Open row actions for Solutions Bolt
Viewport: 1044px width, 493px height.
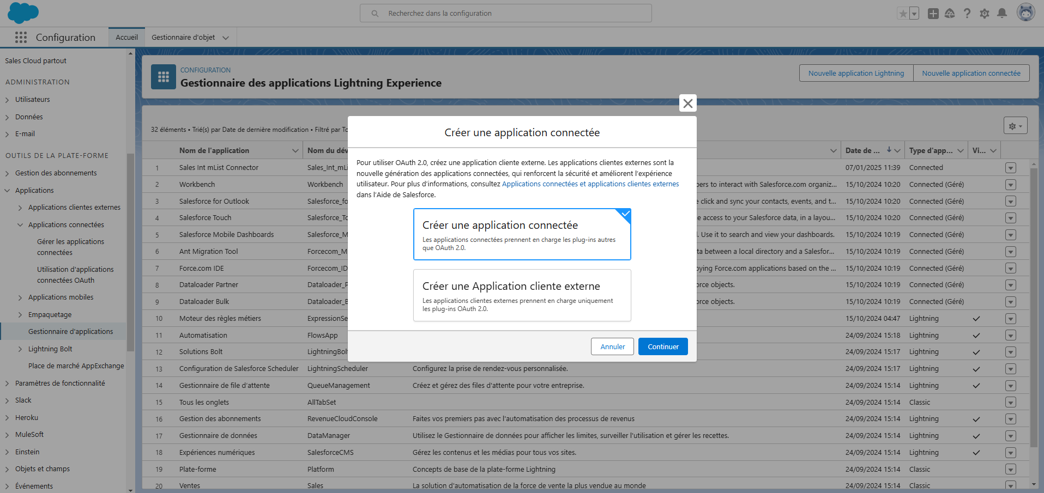pos(1011,352)
